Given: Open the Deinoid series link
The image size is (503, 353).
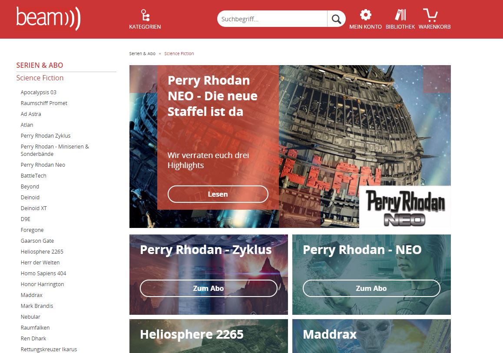Looking at the screenshot, I should coord(30,198).
